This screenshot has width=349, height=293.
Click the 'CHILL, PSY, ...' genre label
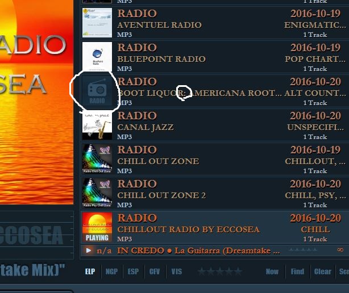315,195
